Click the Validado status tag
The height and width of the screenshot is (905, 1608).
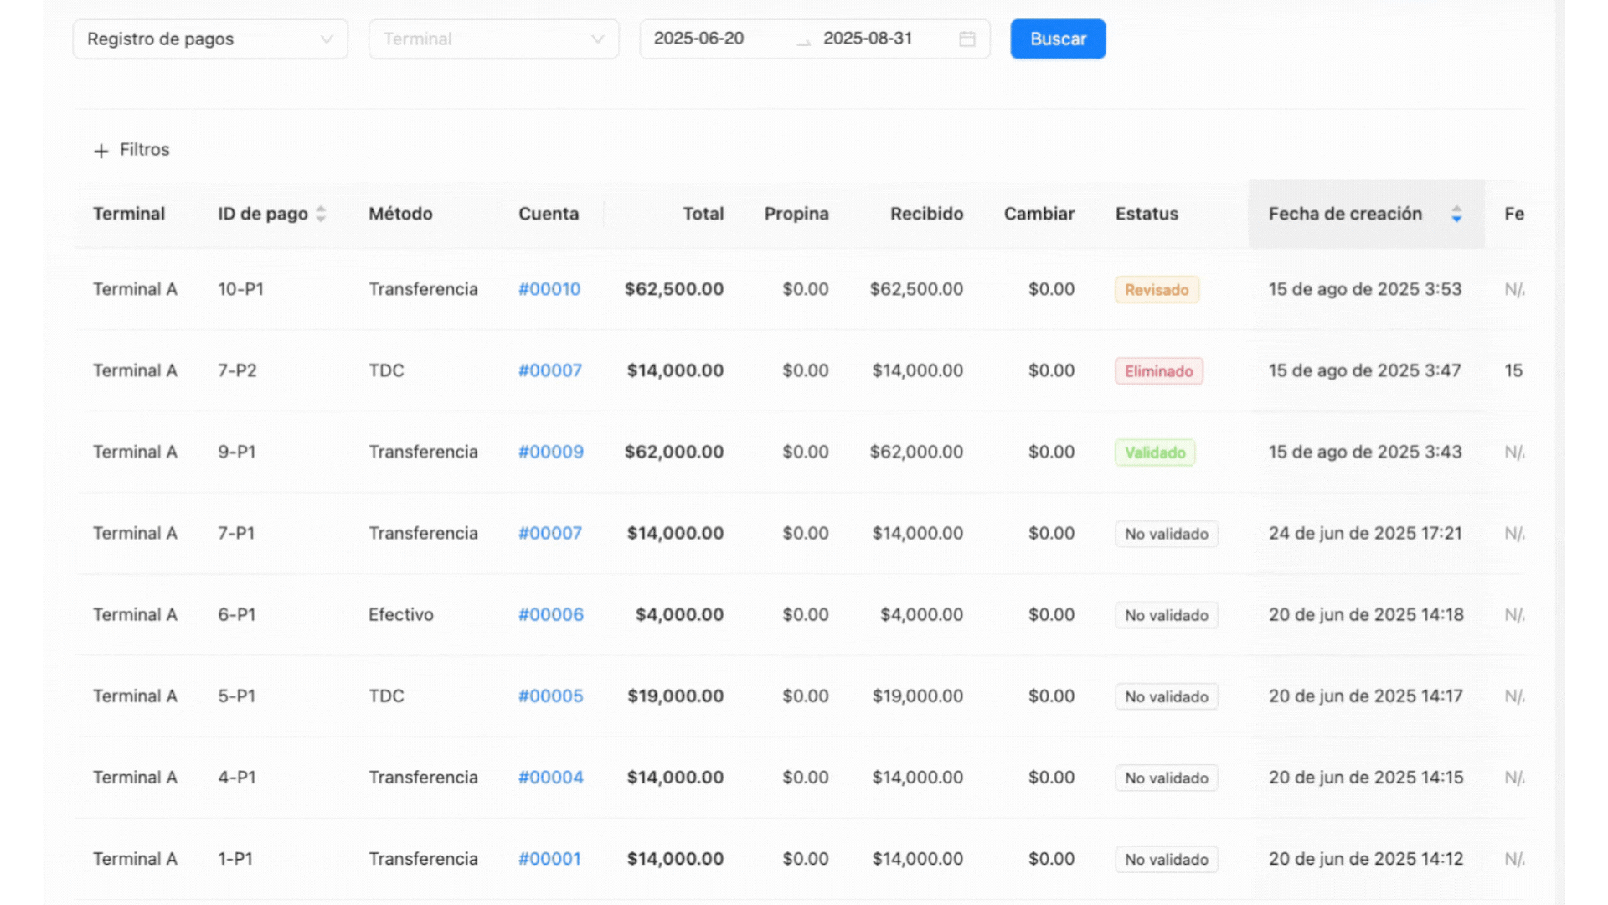1154,452
